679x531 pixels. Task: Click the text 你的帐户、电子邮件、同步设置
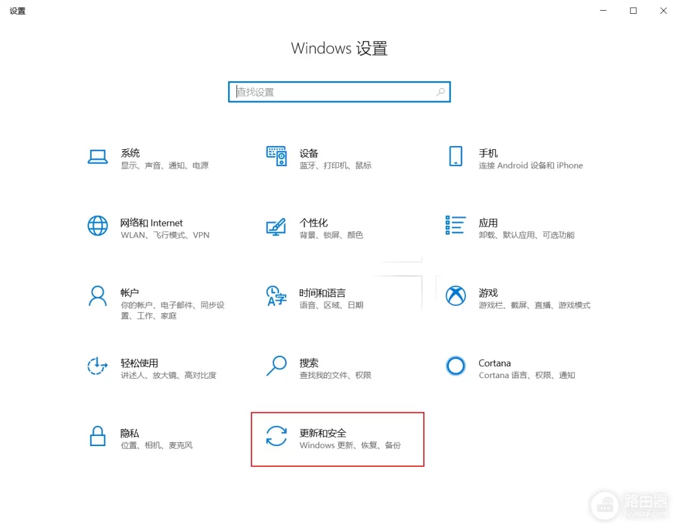172,310
